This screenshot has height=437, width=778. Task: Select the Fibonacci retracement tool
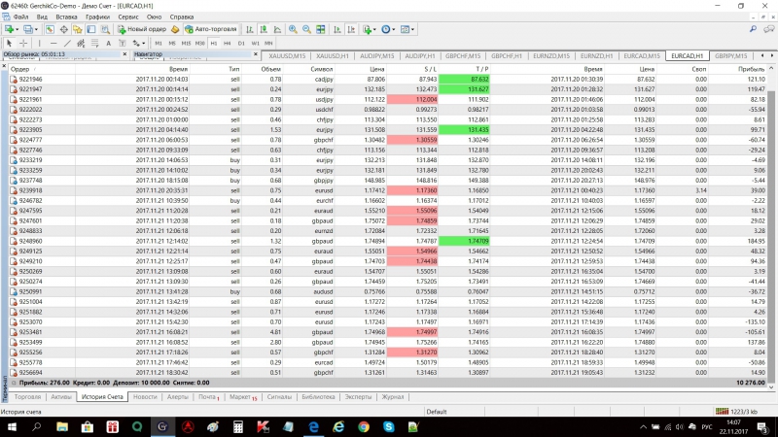pyautogui.click(x=94, y=43)
